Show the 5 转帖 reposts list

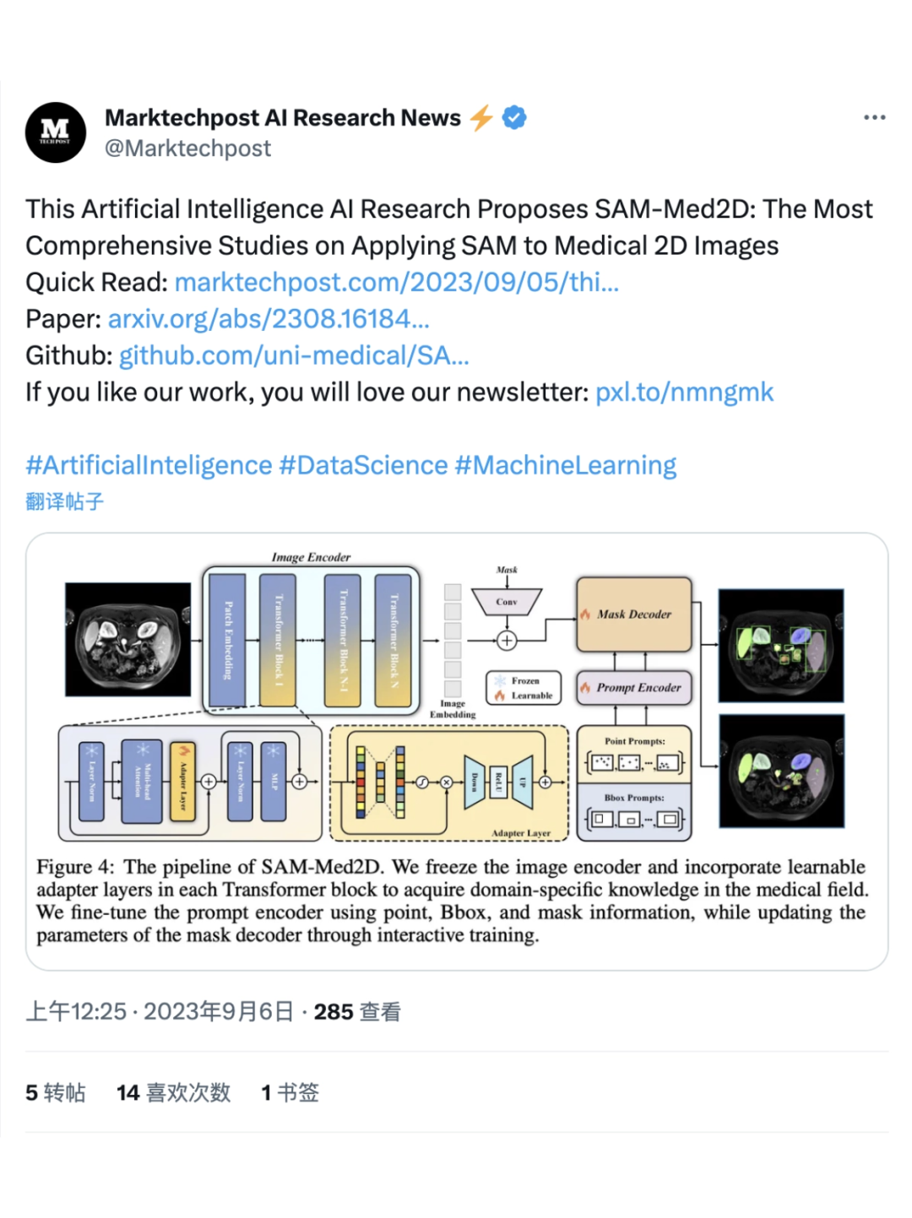(x=56, y=1092)
